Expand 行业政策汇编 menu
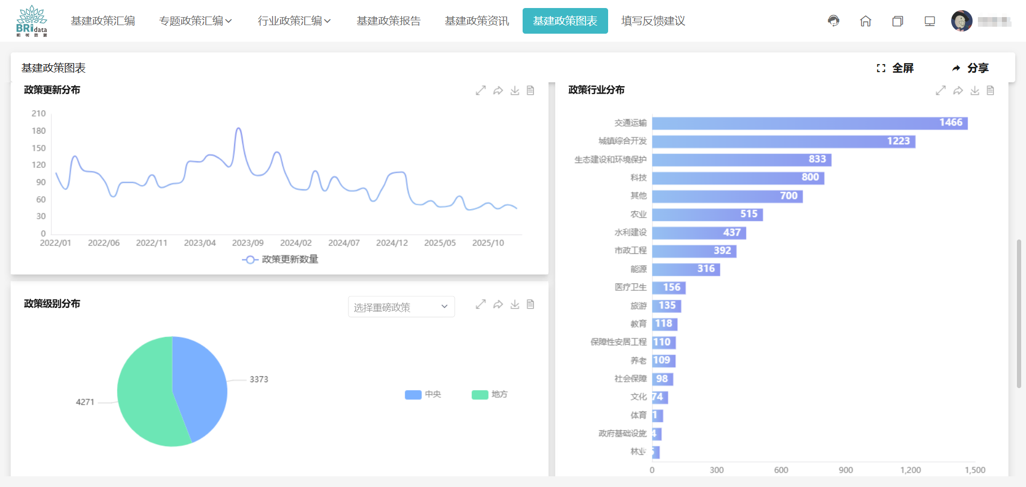The image size is (1026, 487). point(294,21)
